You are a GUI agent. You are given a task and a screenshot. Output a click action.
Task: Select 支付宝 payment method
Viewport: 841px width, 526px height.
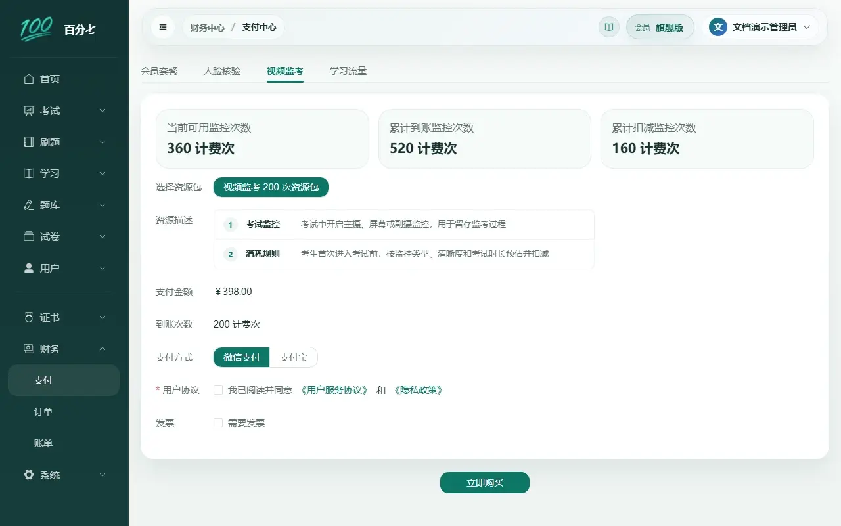[x=294, y=357]
